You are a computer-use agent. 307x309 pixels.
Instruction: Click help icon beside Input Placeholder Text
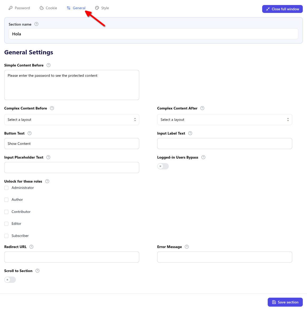point(48,157)
